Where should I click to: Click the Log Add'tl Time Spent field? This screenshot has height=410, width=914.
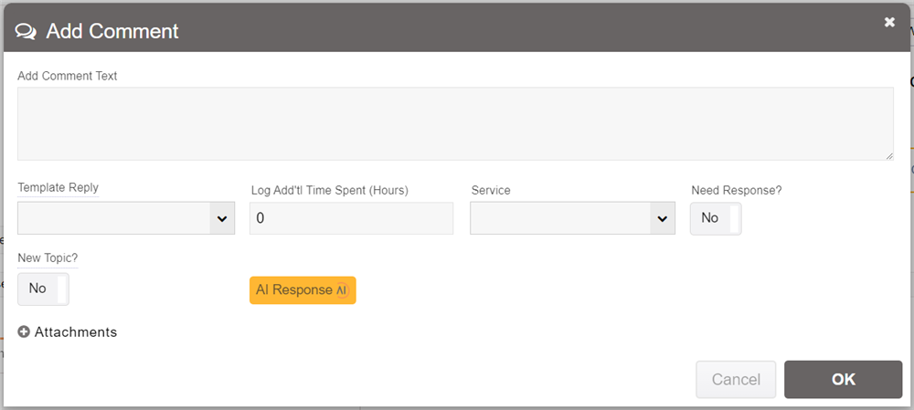pyautogui.click(x=351, y=218)
